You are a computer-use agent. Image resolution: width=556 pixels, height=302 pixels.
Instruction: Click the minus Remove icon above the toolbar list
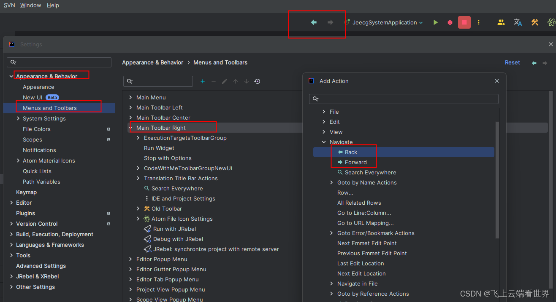(x=214, y=81)
